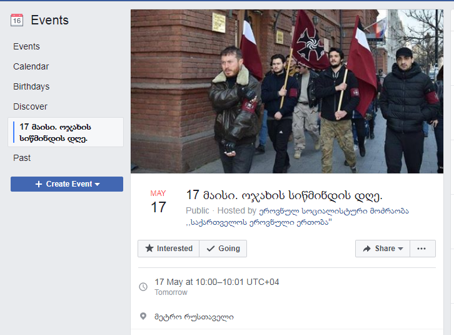Click the plus icon on Create Event
This screenshot has height=335, width=454.
39,184
